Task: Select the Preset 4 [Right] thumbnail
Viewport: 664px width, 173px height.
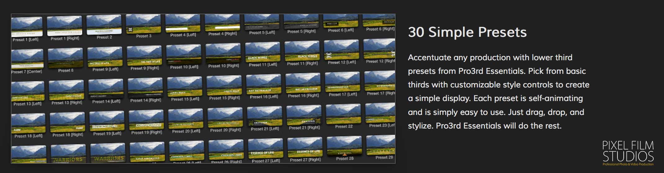Action: coord(222,22)
